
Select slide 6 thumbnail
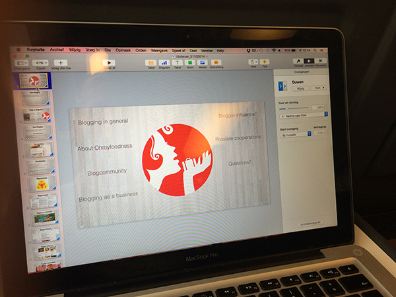pyautogui.click(x=41, y=167)
